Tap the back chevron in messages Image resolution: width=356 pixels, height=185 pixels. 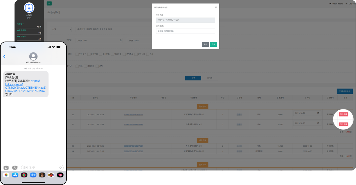[x=4, y=56]
